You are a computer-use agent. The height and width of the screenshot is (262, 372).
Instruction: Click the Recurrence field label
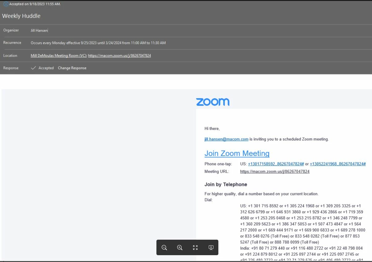pos(12,43)
